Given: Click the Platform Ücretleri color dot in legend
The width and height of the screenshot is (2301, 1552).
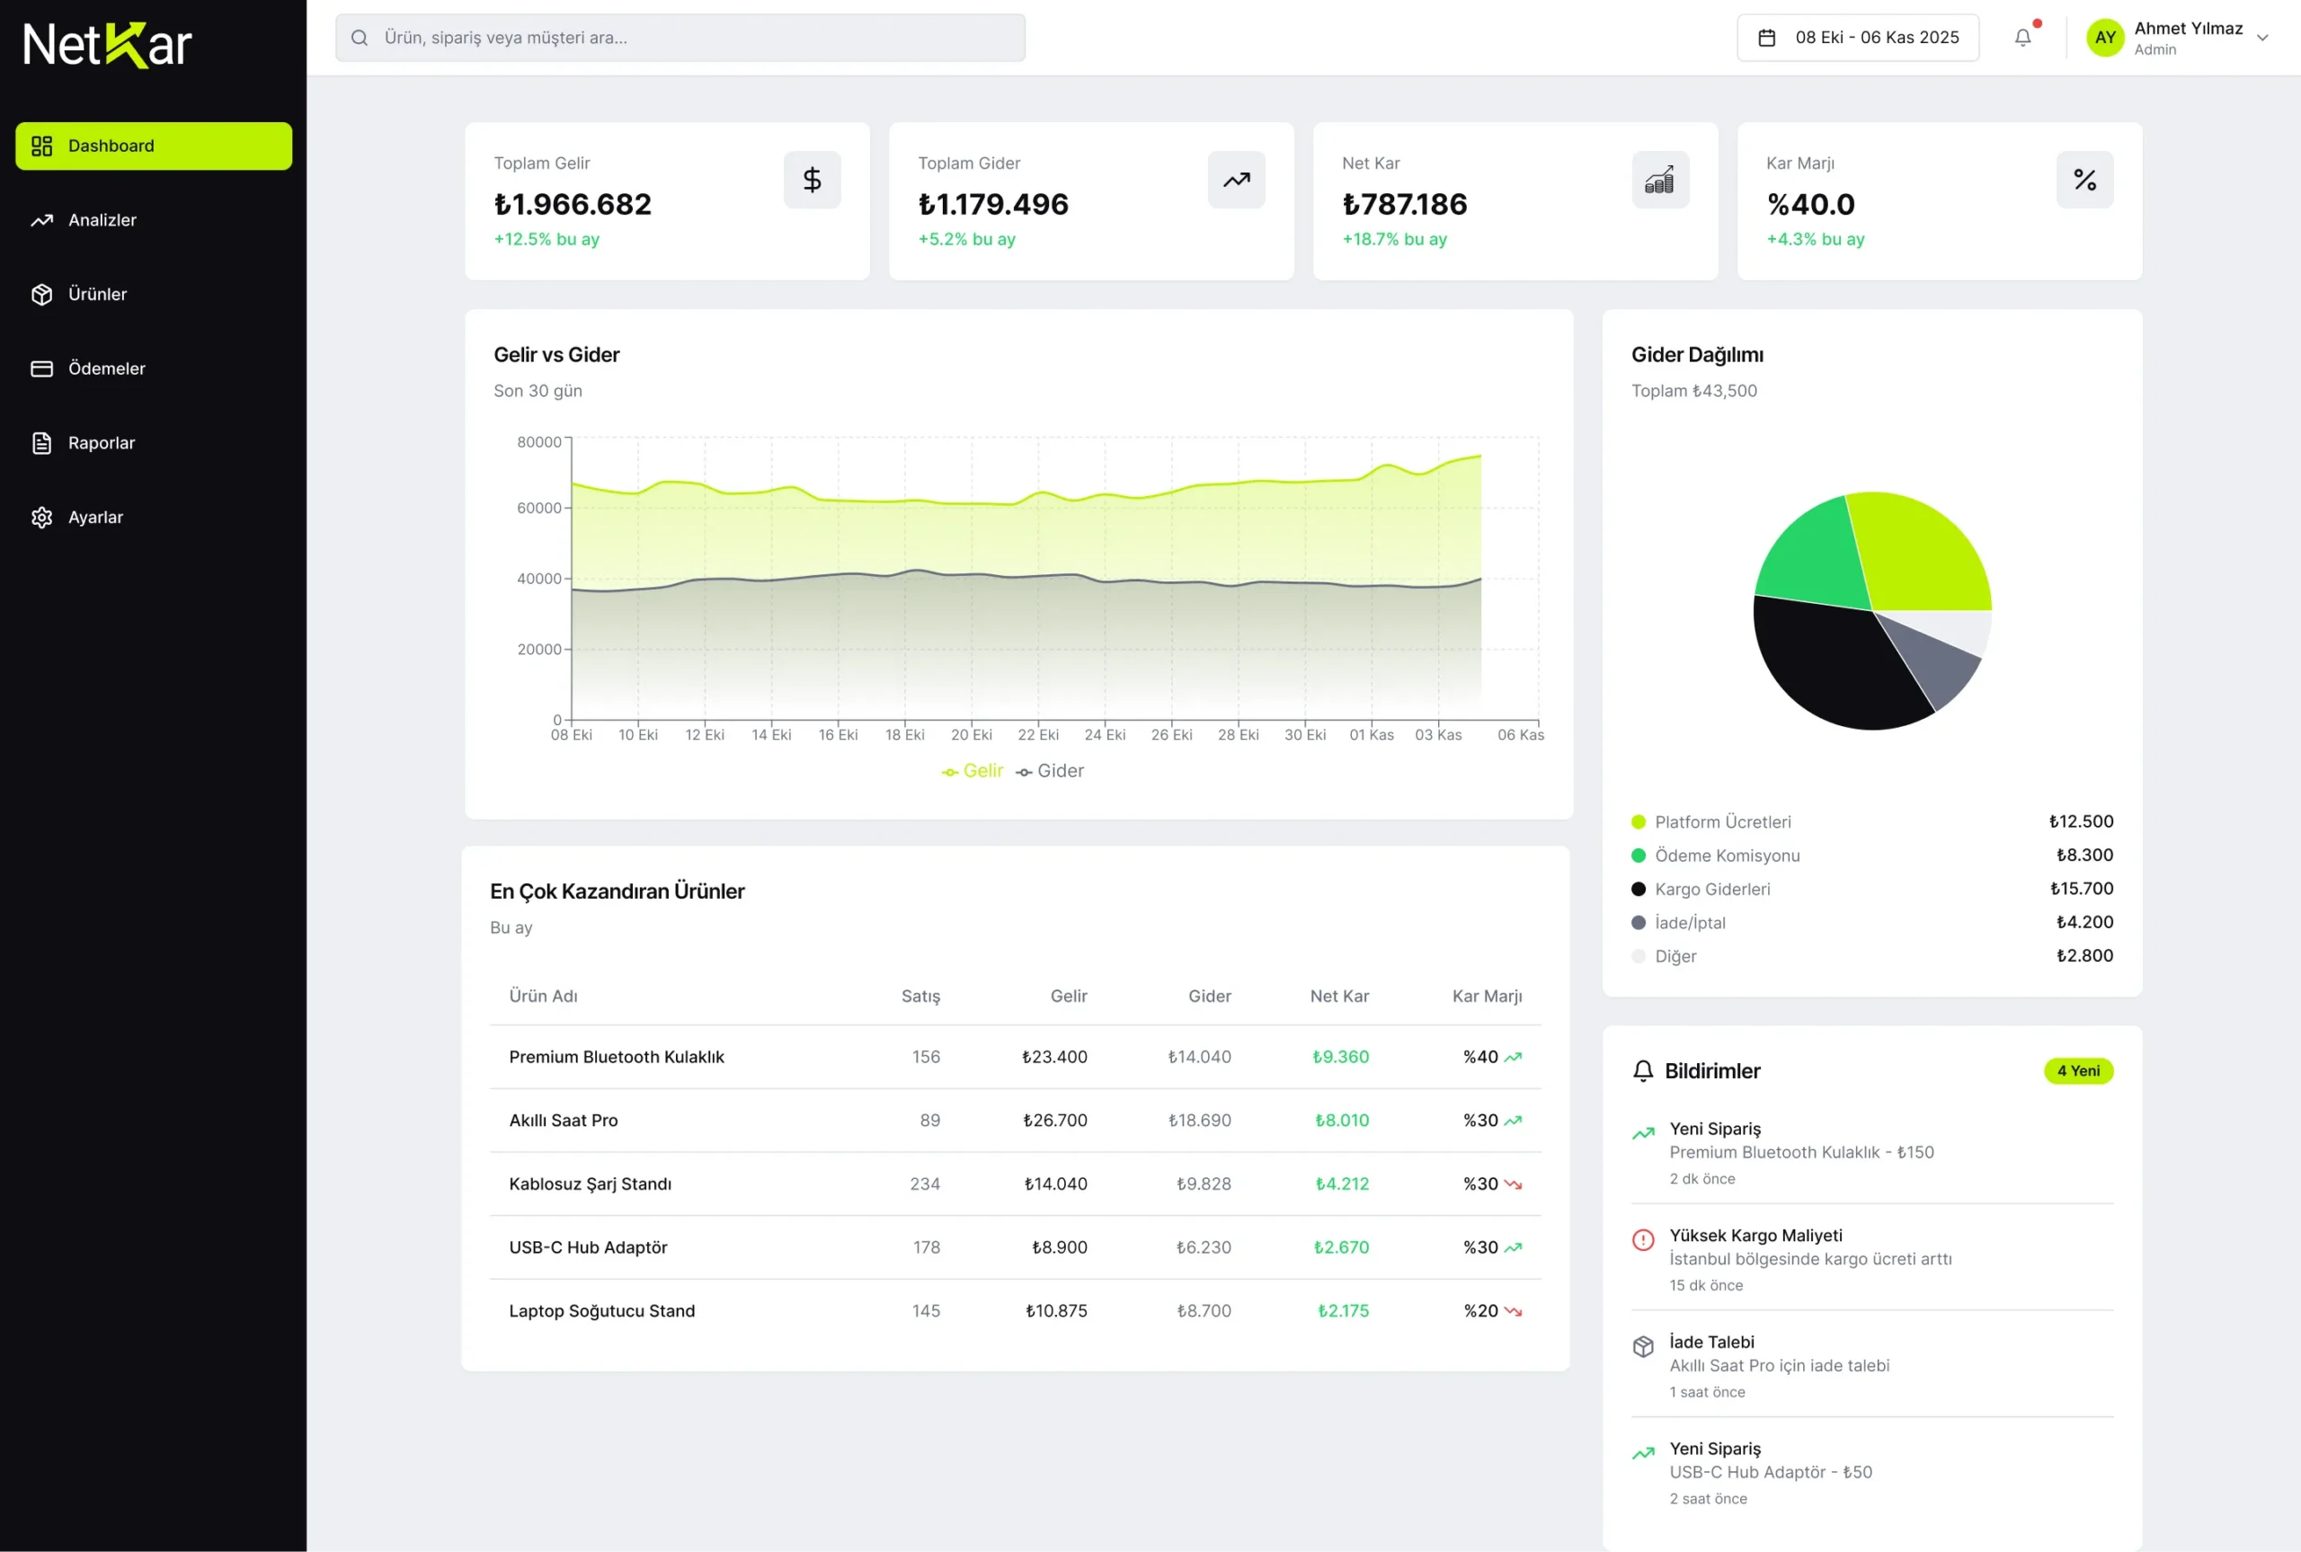Looking at the screenshot, I should [1638, 821].
